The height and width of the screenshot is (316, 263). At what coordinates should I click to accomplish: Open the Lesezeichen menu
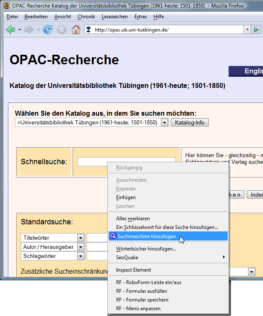coord(114,17)
